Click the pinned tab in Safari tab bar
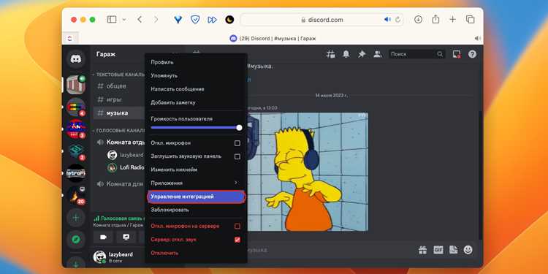The height and width of the screenshot is (274, 548). pos(70,39)
